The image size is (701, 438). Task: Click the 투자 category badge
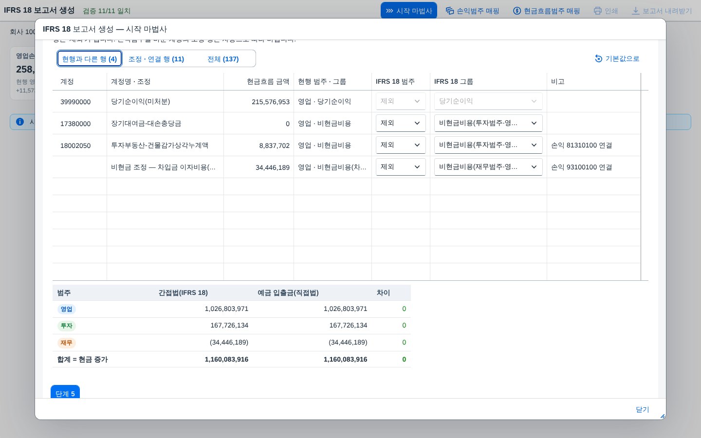coord(67,326)
